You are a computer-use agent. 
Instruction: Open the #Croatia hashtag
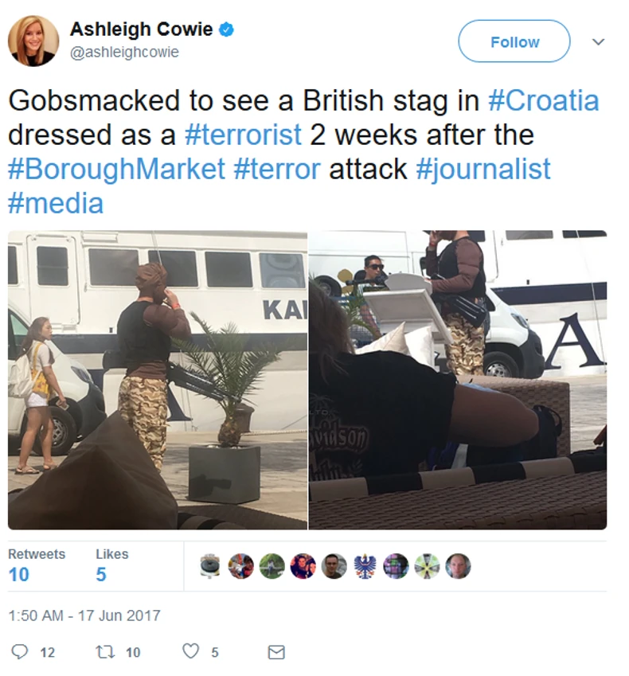coord(544,101)
